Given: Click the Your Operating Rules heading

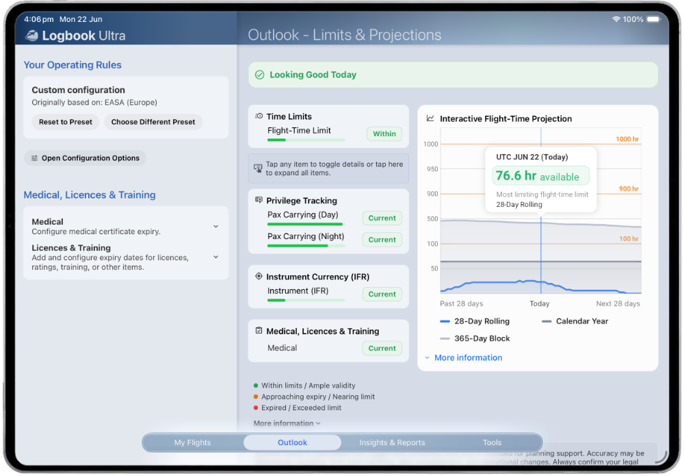Looking at the screenshot, I should (x=73, y=65).
